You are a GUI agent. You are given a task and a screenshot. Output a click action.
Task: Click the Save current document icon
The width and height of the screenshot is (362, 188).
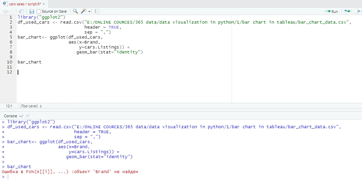coord(32,11)
